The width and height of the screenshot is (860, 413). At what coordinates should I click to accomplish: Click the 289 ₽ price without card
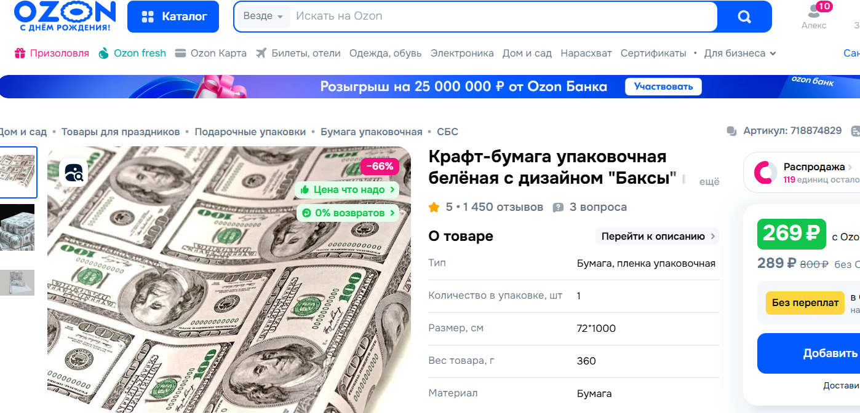pyautogui.click(x=777, y=263)
